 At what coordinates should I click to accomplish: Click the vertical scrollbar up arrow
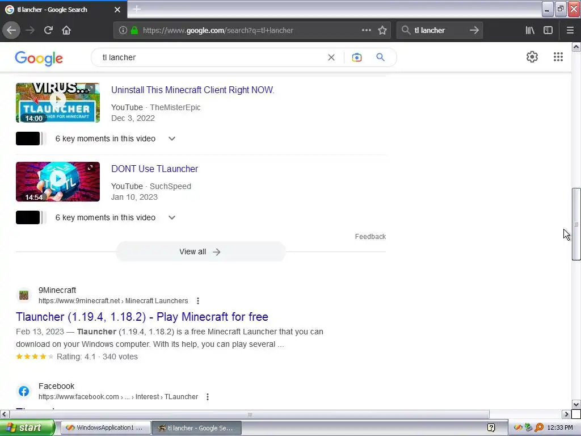tap(576, 47)
